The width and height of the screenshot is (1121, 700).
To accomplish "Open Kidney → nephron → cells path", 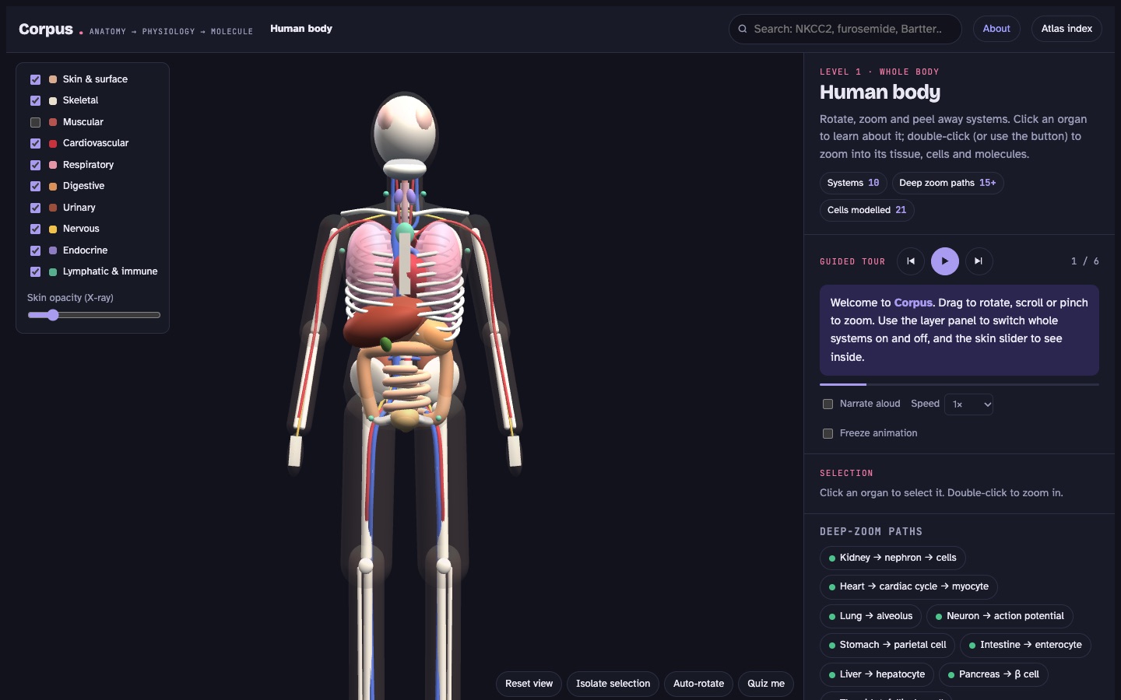I will point(893,558).
